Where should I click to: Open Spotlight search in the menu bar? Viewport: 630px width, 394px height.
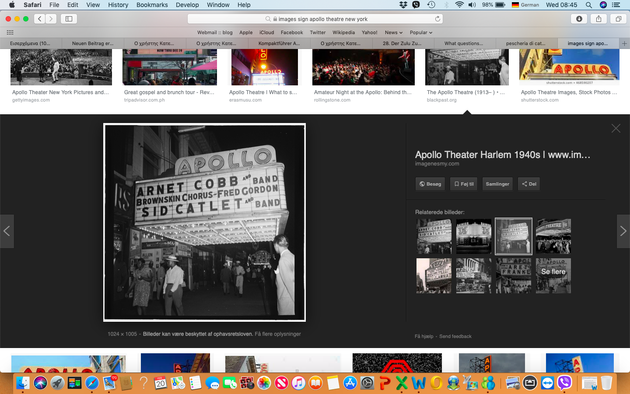click(x=589, y=5)
